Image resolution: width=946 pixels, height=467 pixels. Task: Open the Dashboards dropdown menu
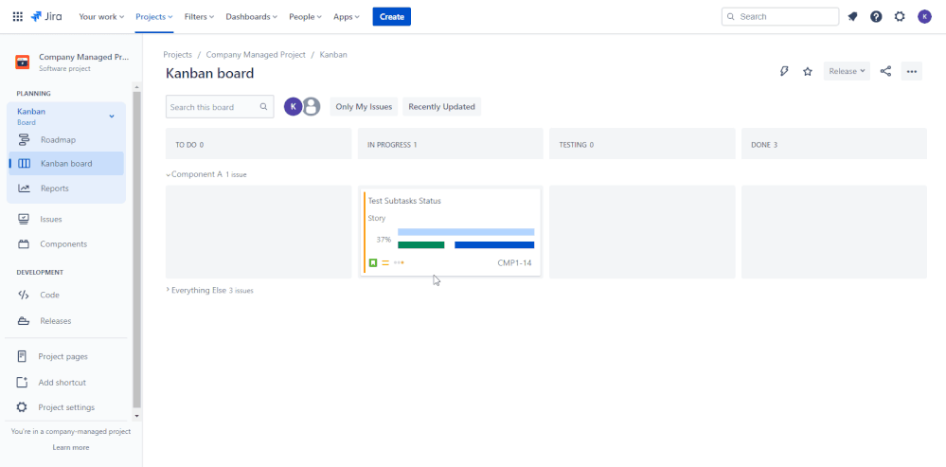252,17
